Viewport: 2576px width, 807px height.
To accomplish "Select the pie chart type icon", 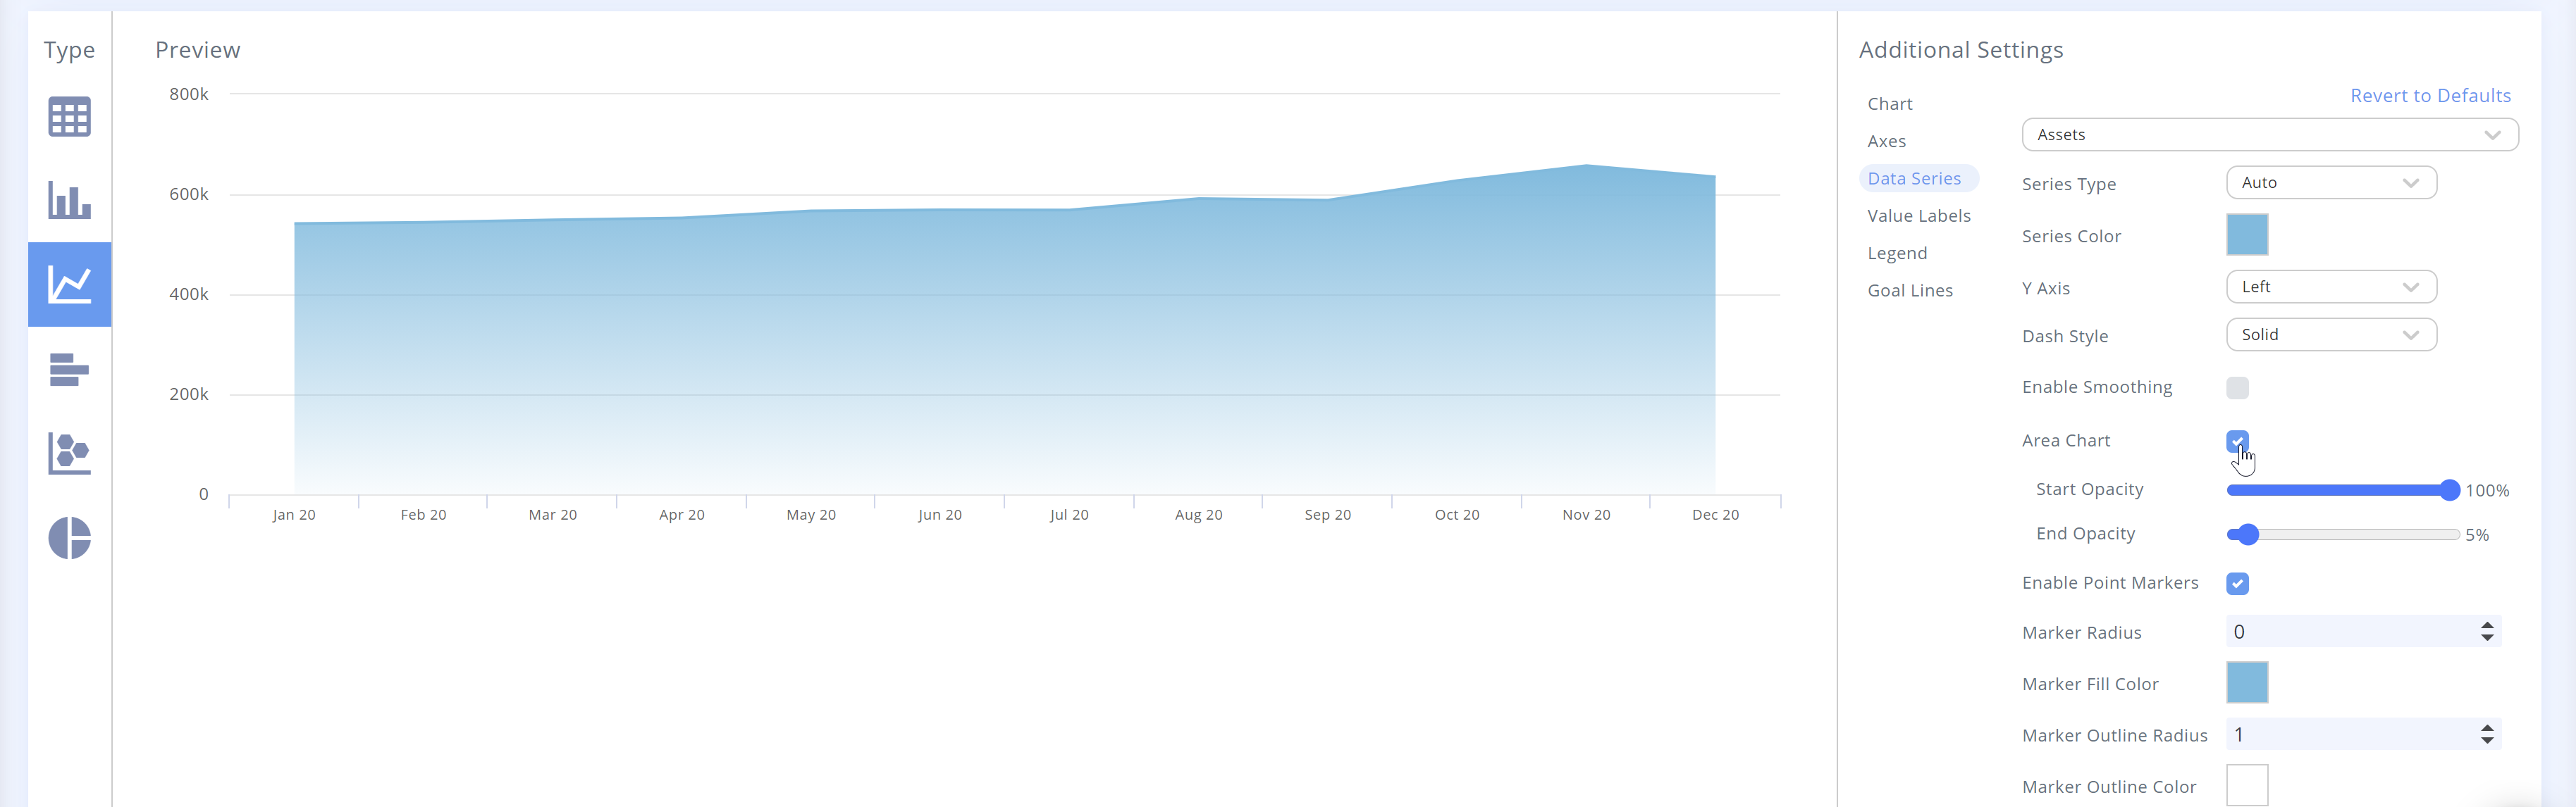I will 70,538.
